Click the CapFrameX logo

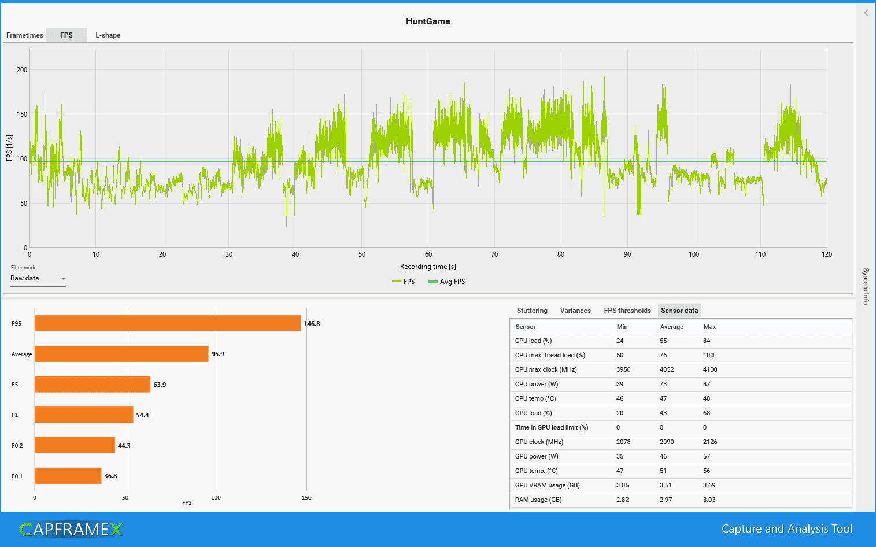tap(71, 529)
